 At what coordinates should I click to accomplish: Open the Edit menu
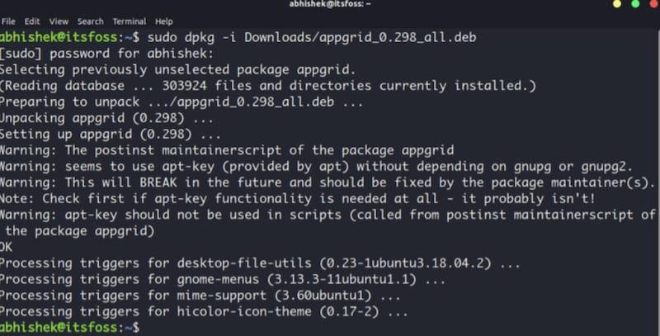click(32, 21)
